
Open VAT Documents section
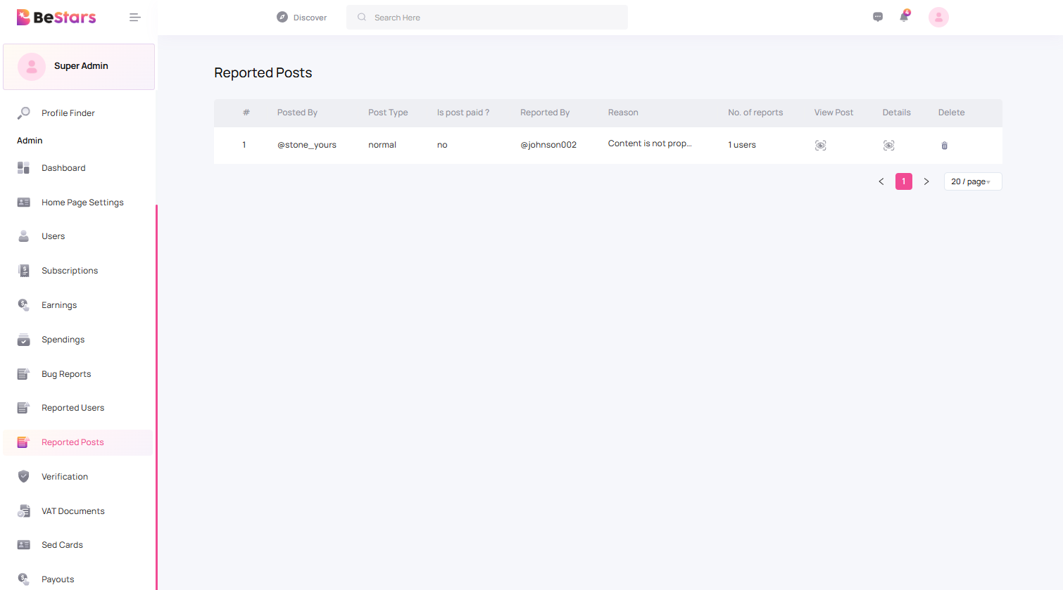[73, 511]
